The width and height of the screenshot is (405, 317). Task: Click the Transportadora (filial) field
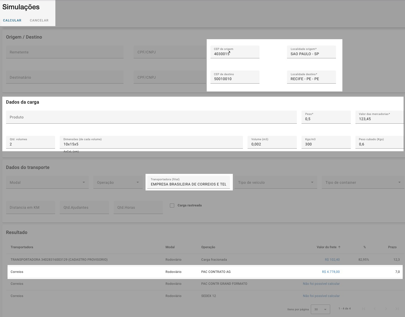point(188,182)
